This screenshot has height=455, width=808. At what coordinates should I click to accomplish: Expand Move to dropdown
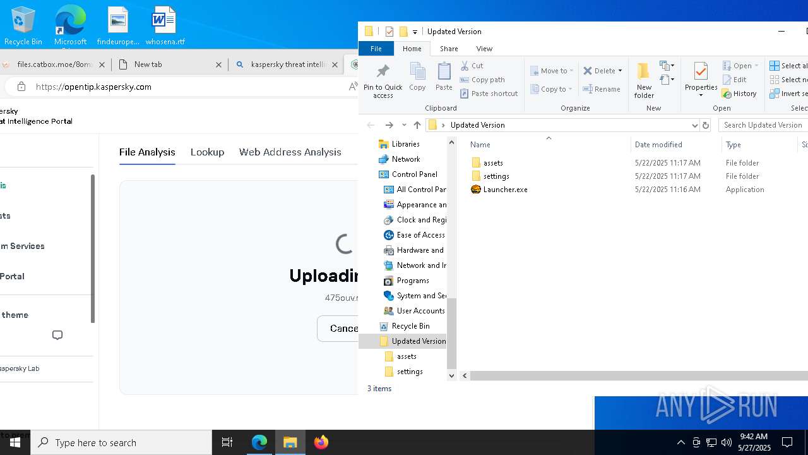(x=571, y=71)
